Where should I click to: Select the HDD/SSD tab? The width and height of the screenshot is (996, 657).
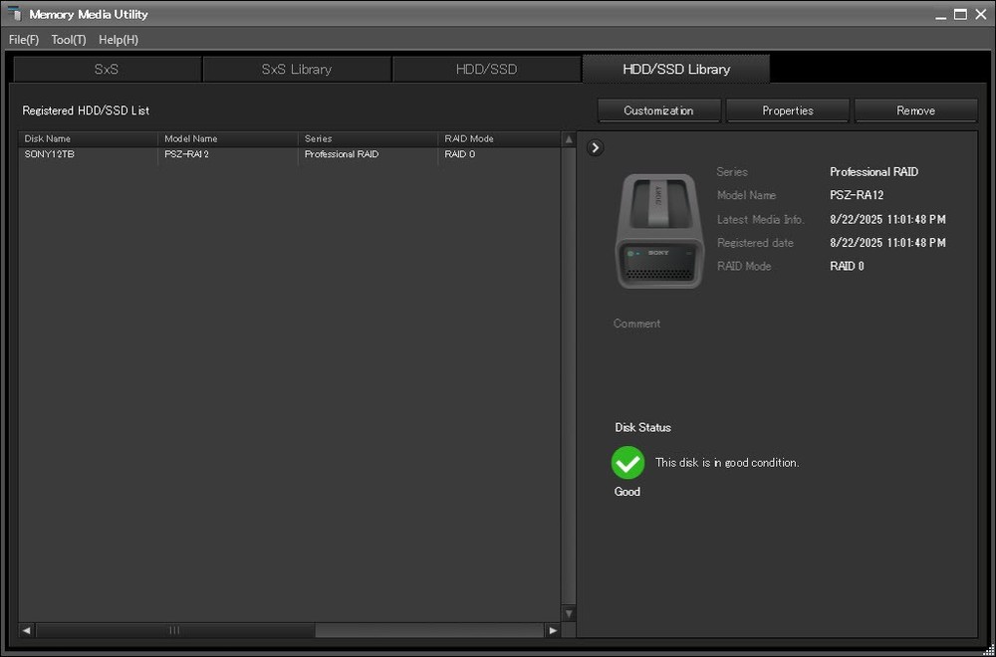[486, 70]
